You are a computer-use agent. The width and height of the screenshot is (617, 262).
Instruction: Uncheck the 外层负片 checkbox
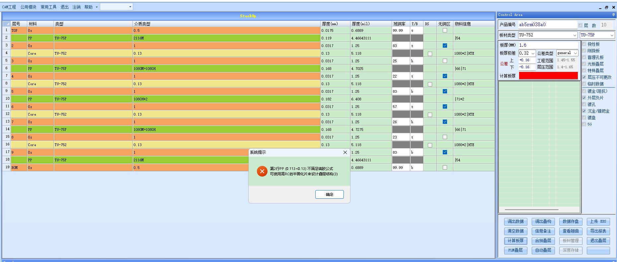point(584,98)
